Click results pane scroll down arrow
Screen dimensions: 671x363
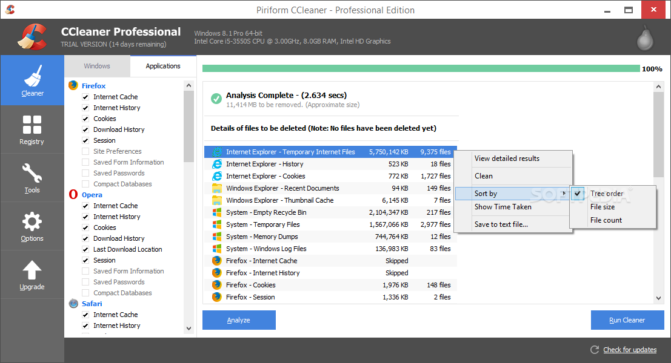(658, 298)
